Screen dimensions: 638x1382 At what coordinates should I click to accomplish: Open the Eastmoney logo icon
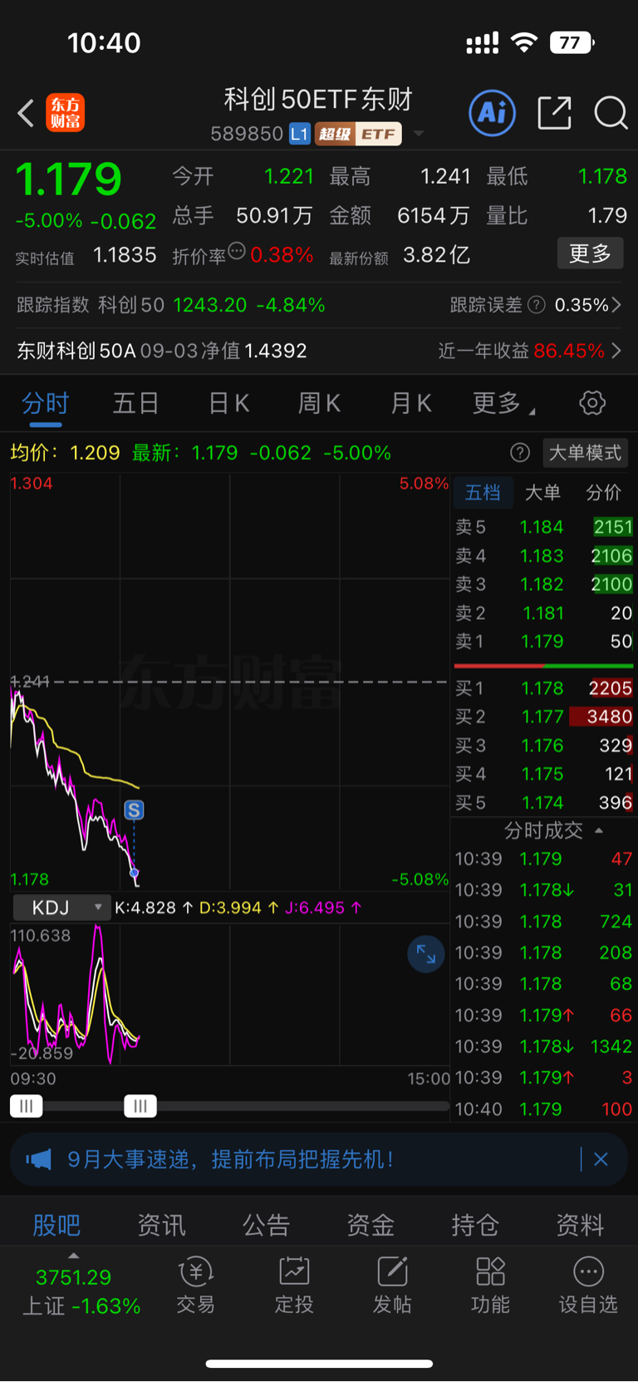pos(65,113)
